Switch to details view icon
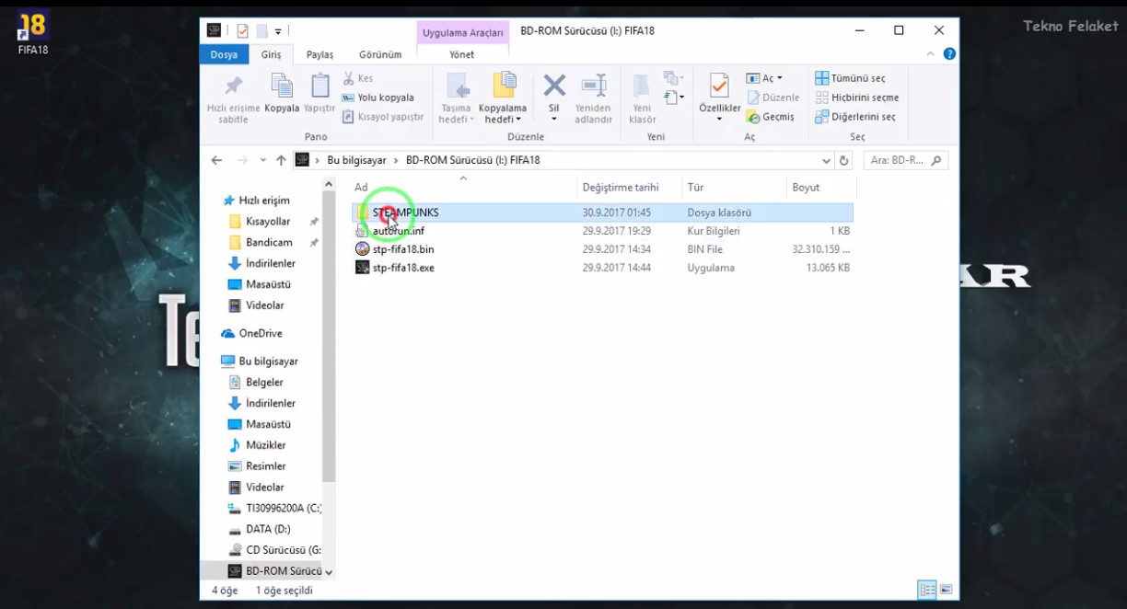Image resolution: width=1127 pixels, height=609 pixels. pyautogui.click(x=927, y=590)
